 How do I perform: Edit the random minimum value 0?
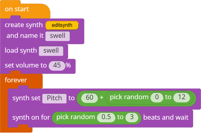[x=157, y=97]
